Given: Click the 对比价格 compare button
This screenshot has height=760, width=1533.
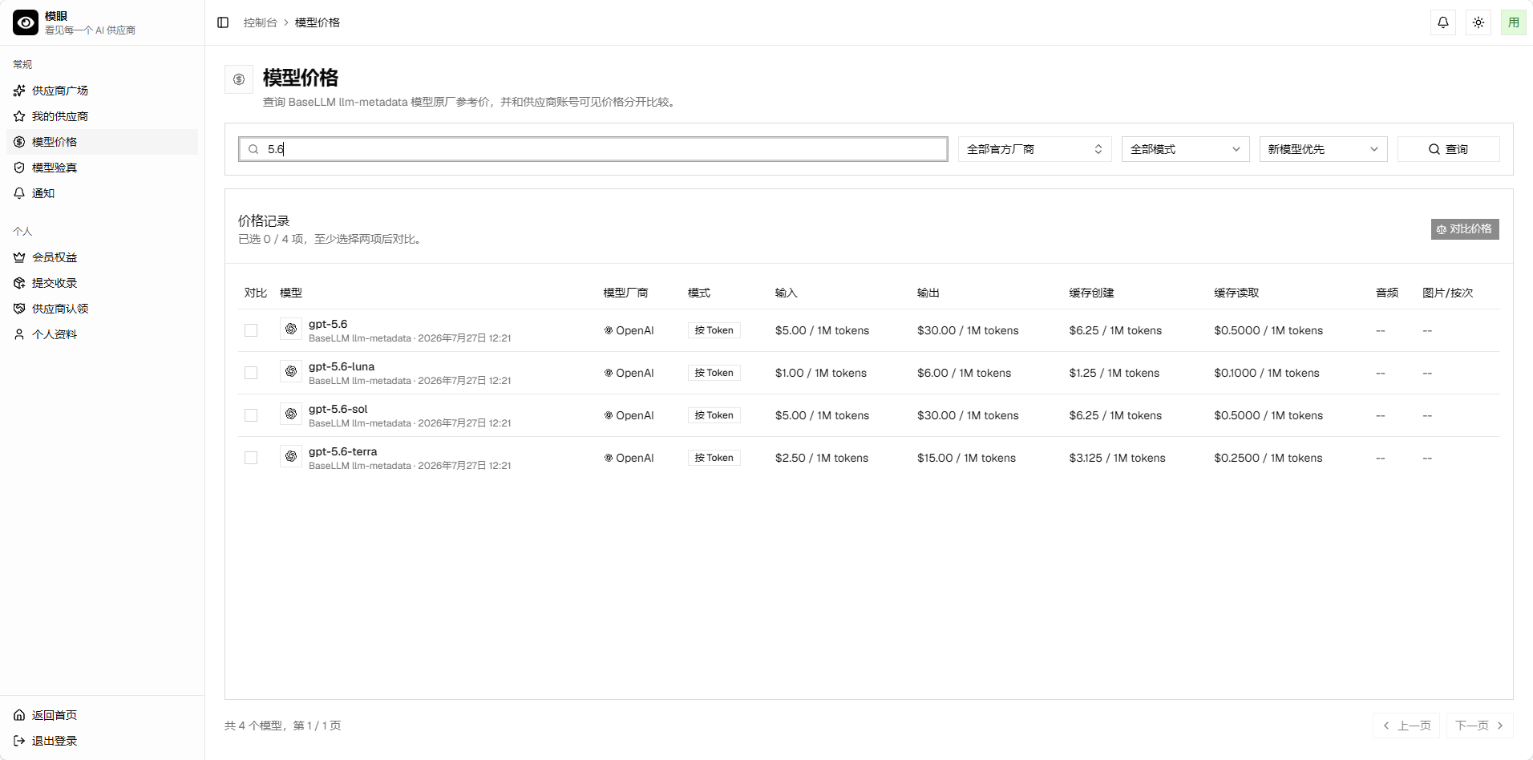Looking at the screenshot, I should [1465, 229].
